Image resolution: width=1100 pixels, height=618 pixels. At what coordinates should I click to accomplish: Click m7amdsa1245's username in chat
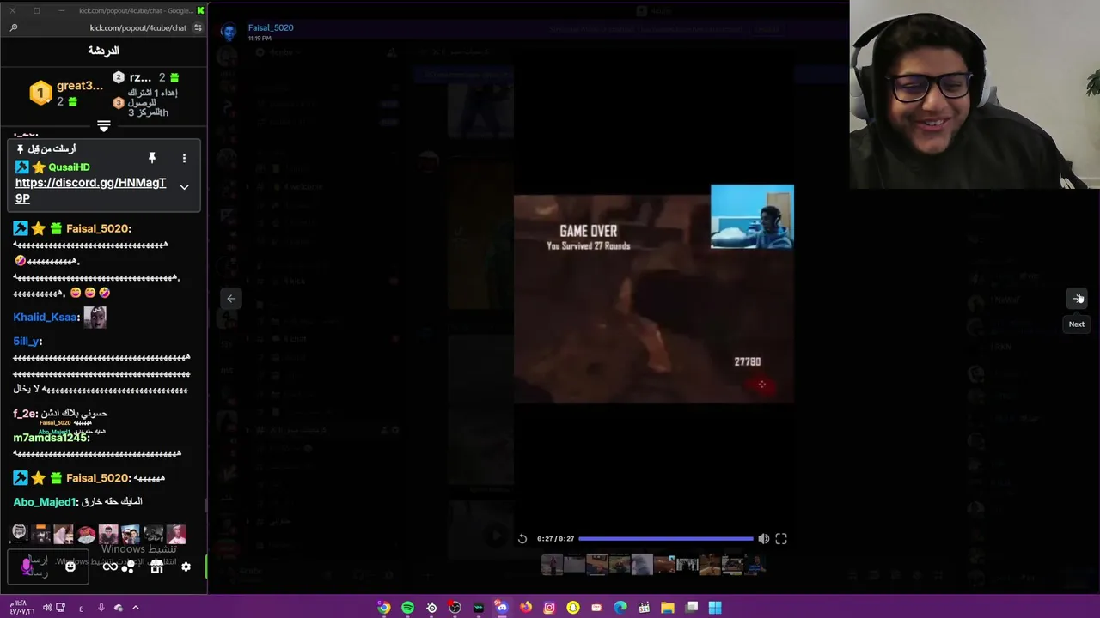[50, 437]
